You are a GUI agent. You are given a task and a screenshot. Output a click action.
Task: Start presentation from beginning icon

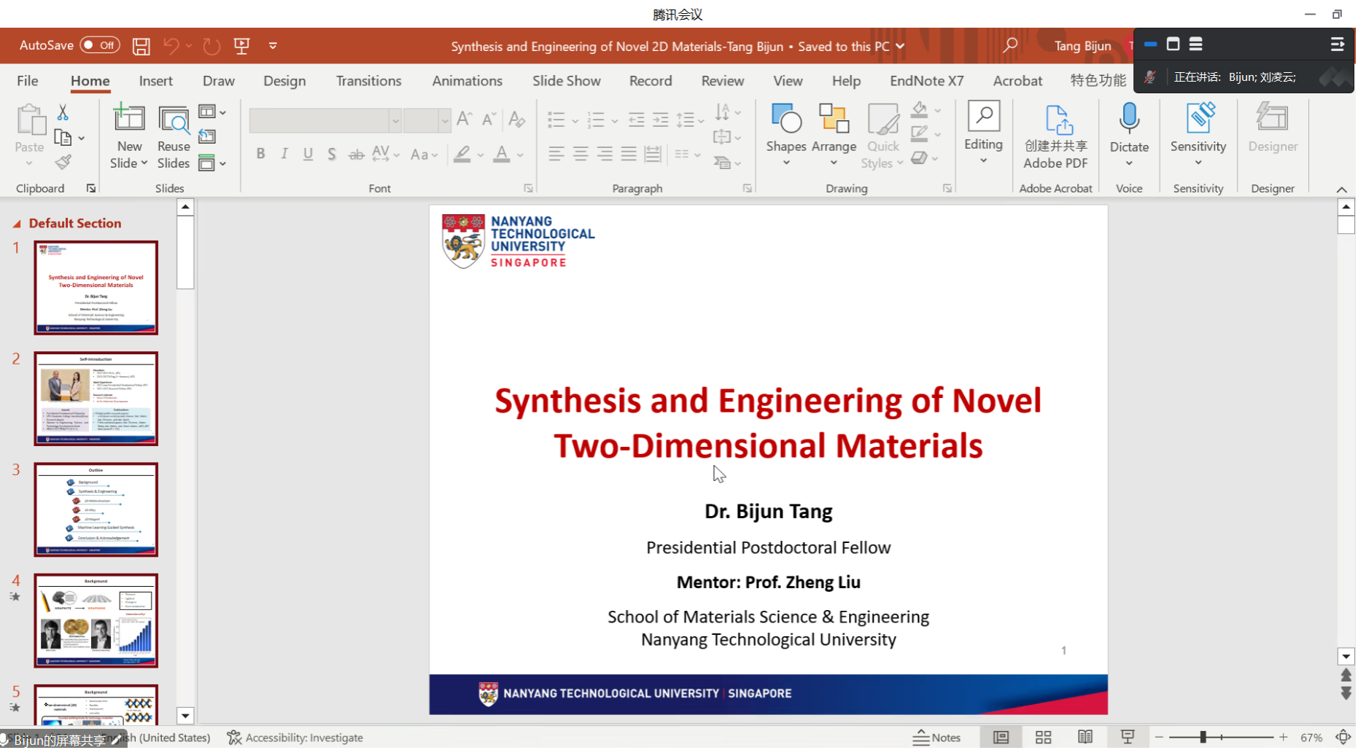click(x=242, y=46)
